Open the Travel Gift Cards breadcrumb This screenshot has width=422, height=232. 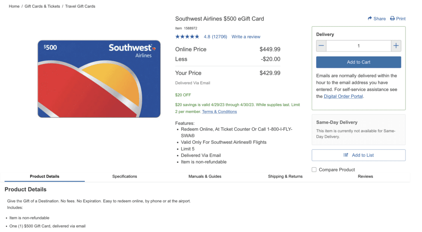point(80,7)
